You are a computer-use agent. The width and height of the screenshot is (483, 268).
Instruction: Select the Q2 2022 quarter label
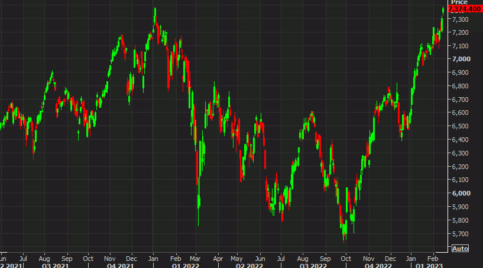[249, 266]
